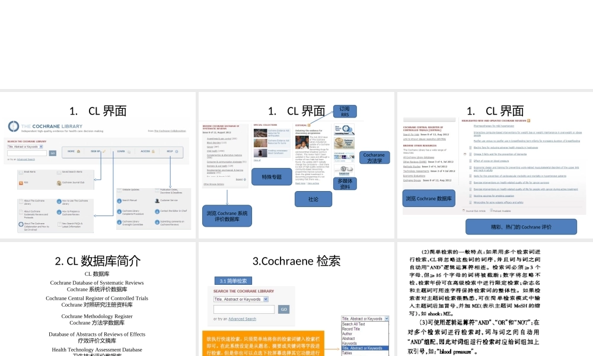Click Cochrane Library Complaints Procedure info icon
The height and width of the screenshot is (356, 593).
(119, 212)
